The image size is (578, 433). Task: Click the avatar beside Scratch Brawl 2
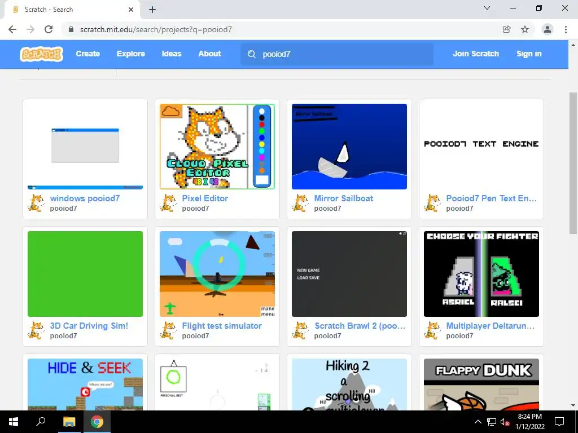300,330
